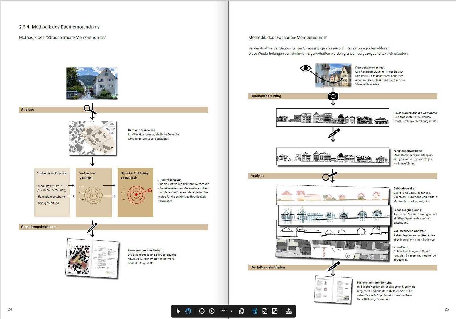
Task: Activate the hand pan tool
Action: coord(188,311)
